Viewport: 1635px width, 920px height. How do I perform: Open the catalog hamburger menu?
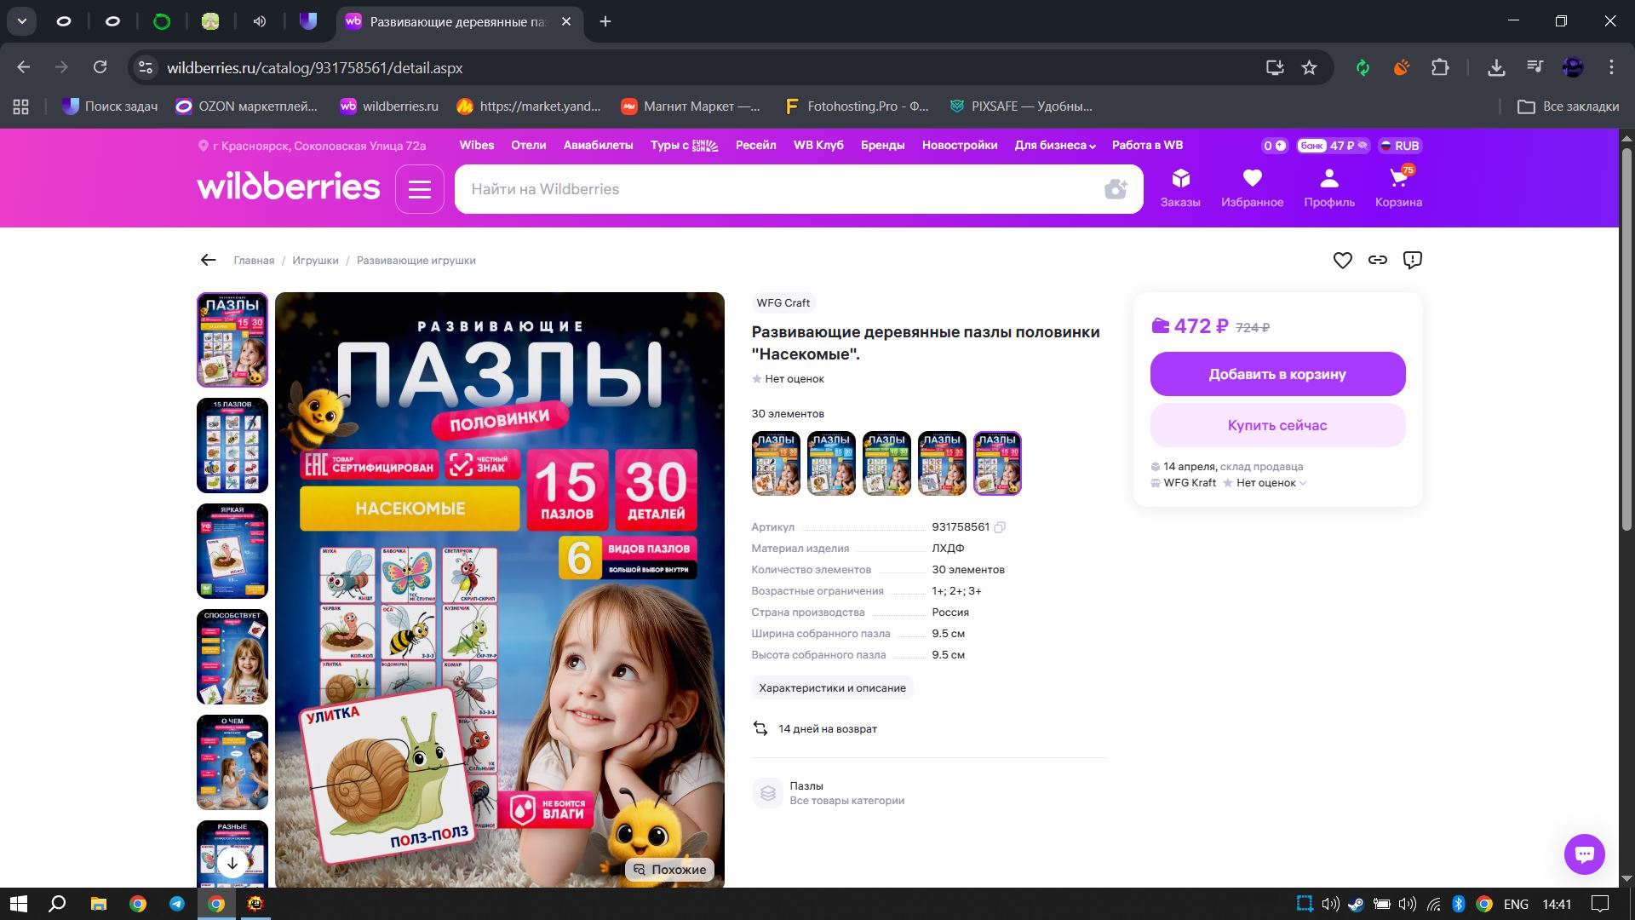tap(419, 189)
